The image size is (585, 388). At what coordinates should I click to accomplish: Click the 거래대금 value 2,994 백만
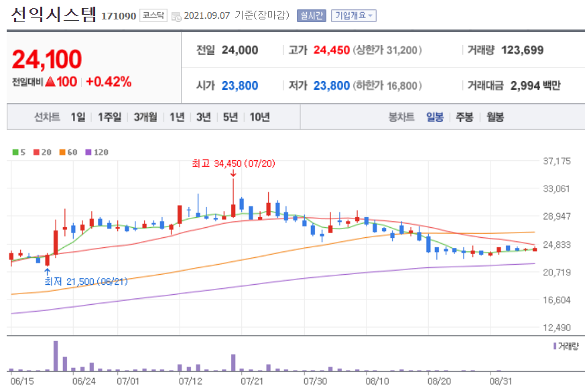pyautogui.click(x=535, y=86)
